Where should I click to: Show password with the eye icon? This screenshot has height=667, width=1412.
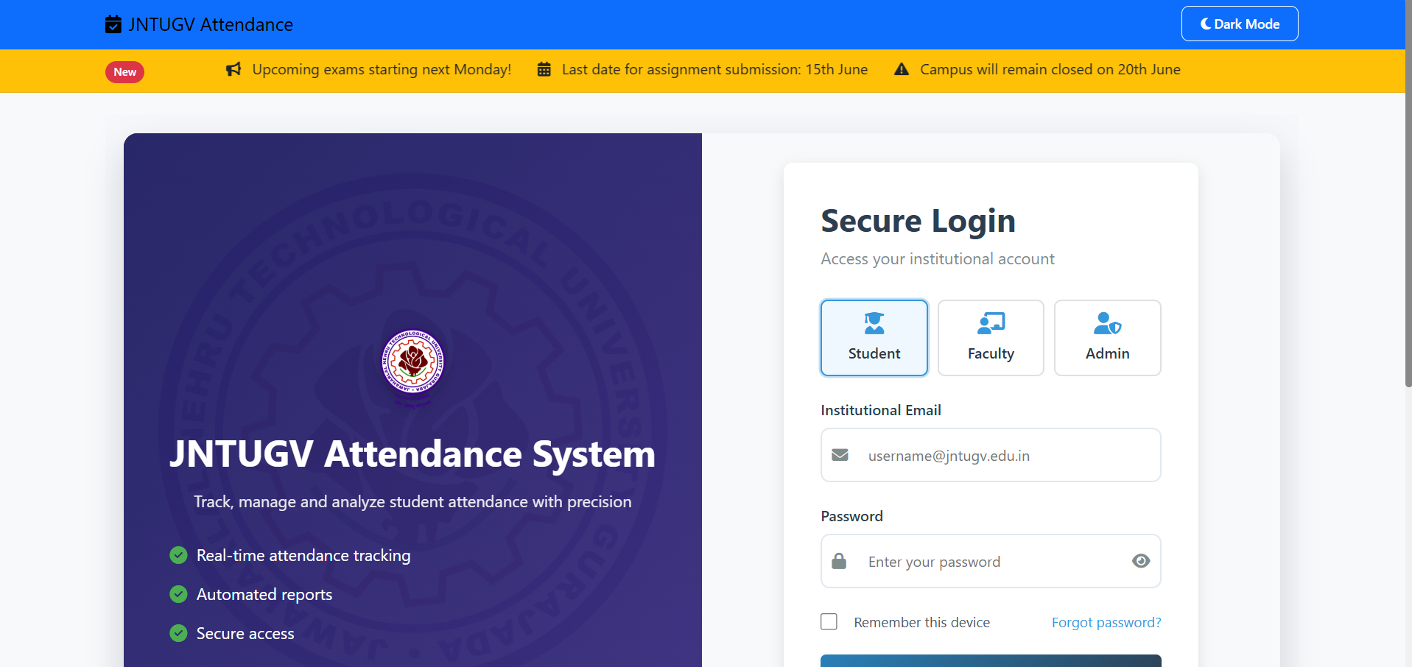1141,561
